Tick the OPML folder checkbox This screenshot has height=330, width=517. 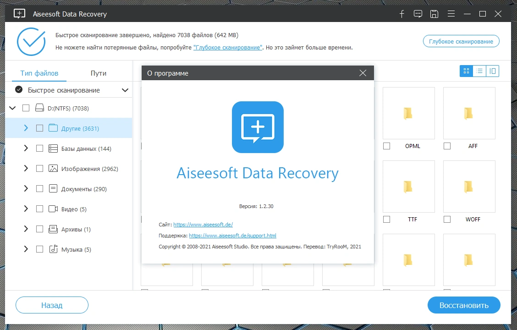pos(387,146)
